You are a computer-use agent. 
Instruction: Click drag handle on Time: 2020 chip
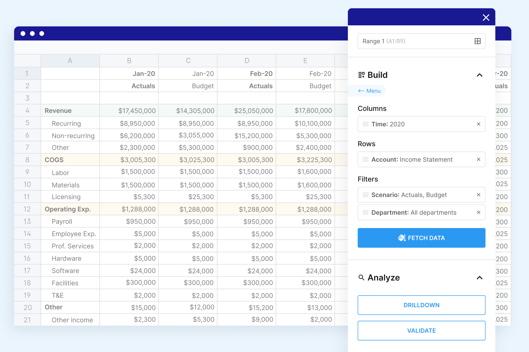pos(365,124)
